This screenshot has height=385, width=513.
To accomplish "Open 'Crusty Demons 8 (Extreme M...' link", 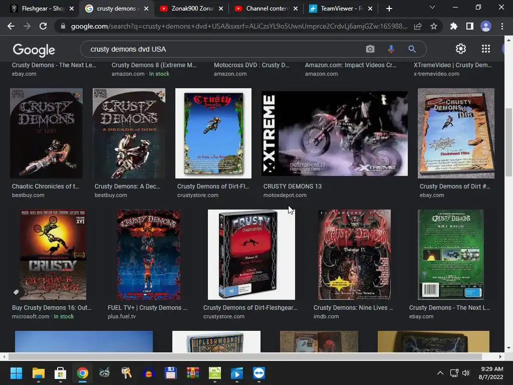I will click(154, 65).
